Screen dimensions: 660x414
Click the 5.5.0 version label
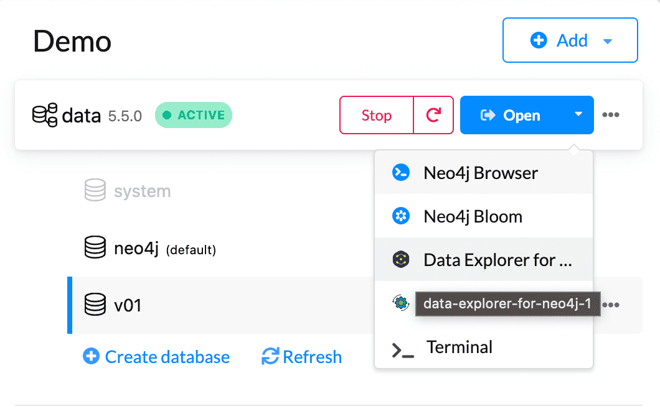(x=125, y=116)
